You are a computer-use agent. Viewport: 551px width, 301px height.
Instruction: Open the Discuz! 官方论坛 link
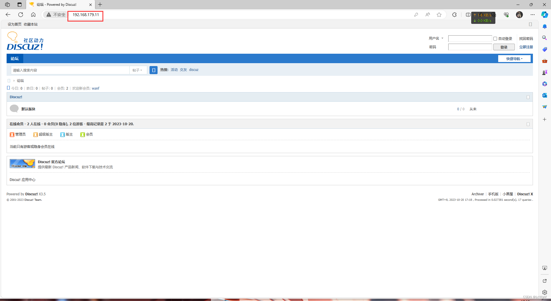tap(51, 162)
